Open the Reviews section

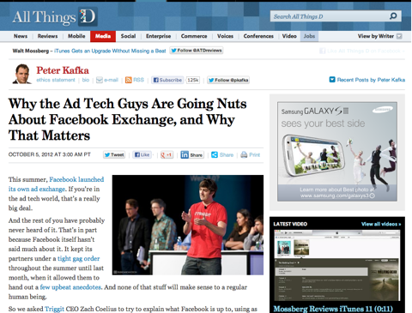(47, 36)
